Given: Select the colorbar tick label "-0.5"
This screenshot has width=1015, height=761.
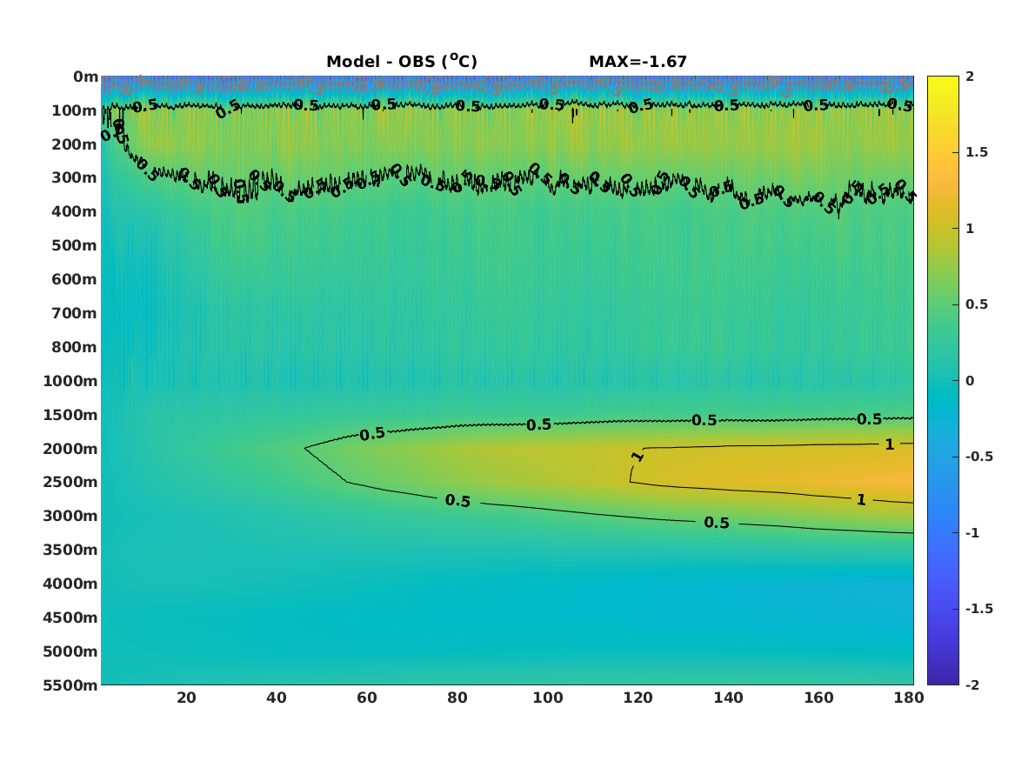Looking at the screenshot, I should 979,457.
